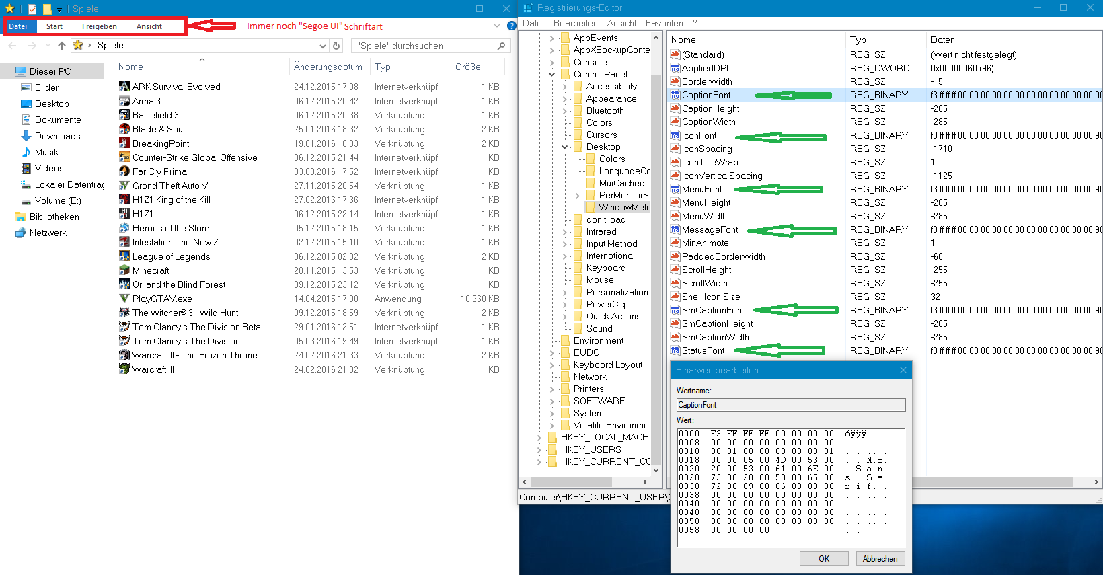
Task: Open the Dieser PC icon in sidebar
Action: 21,71
